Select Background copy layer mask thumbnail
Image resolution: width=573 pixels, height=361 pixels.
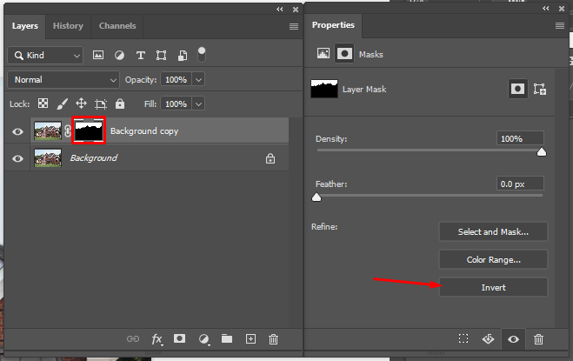click(89, 130)
